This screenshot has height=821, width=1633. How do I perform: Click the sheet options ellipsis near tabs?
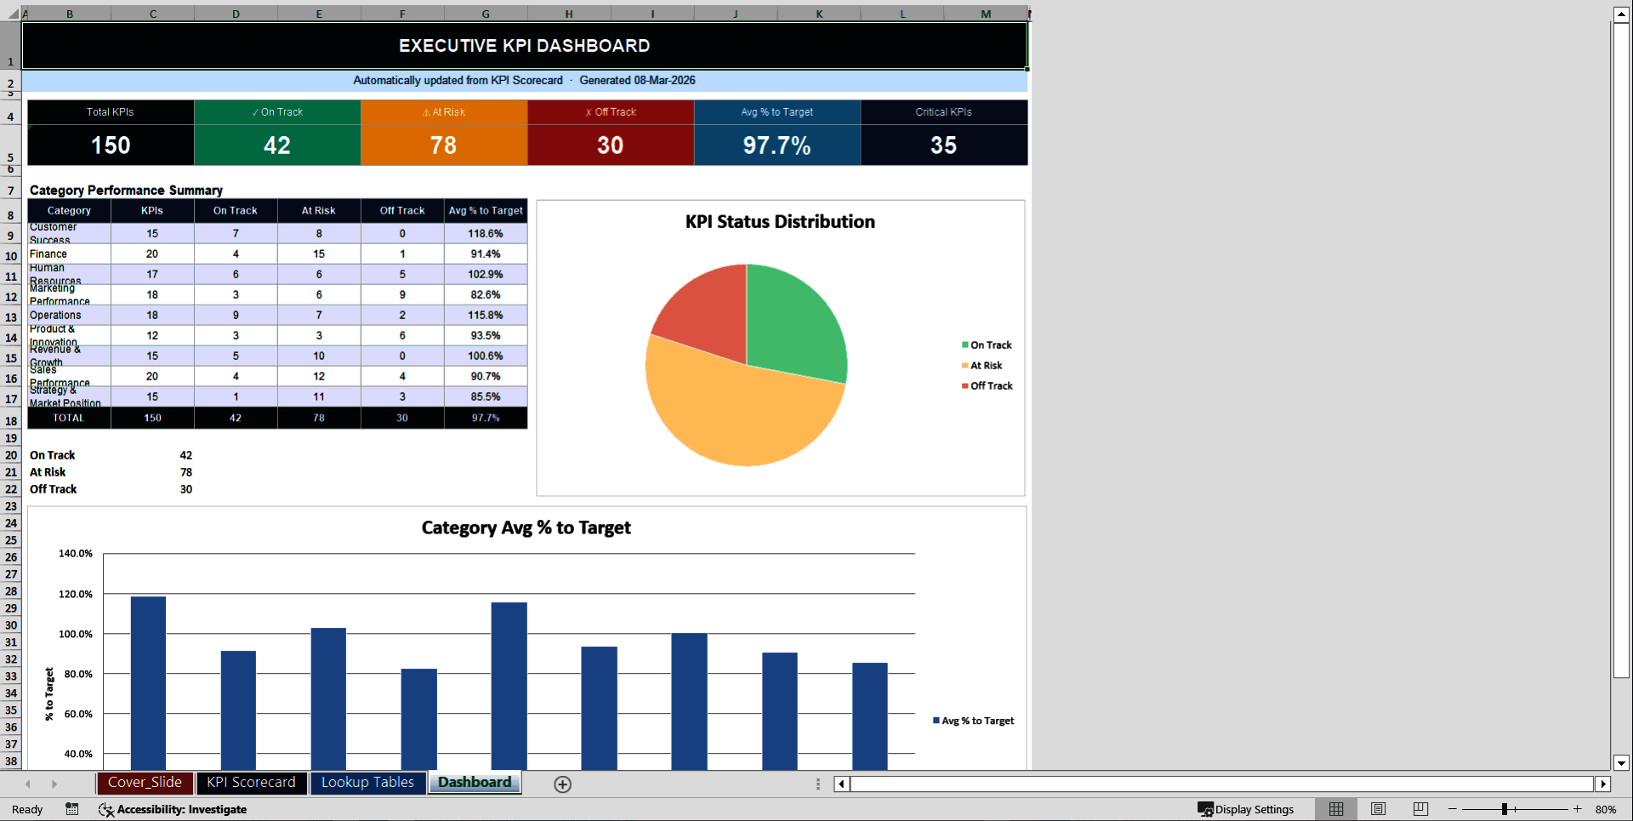pyautogui.click(x=817, y=784)
